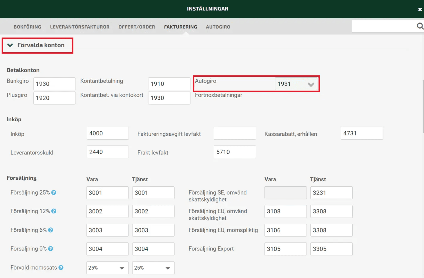The height and width of the screenshot is (278, 424).
Task: Open Förvald momssats Tjänst dropdown
Action: [153, 268]
